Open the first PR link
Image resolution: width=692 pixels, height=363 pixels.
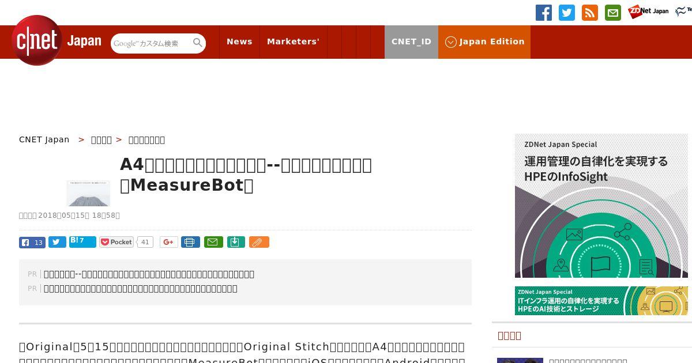click(x=149, y=274)
